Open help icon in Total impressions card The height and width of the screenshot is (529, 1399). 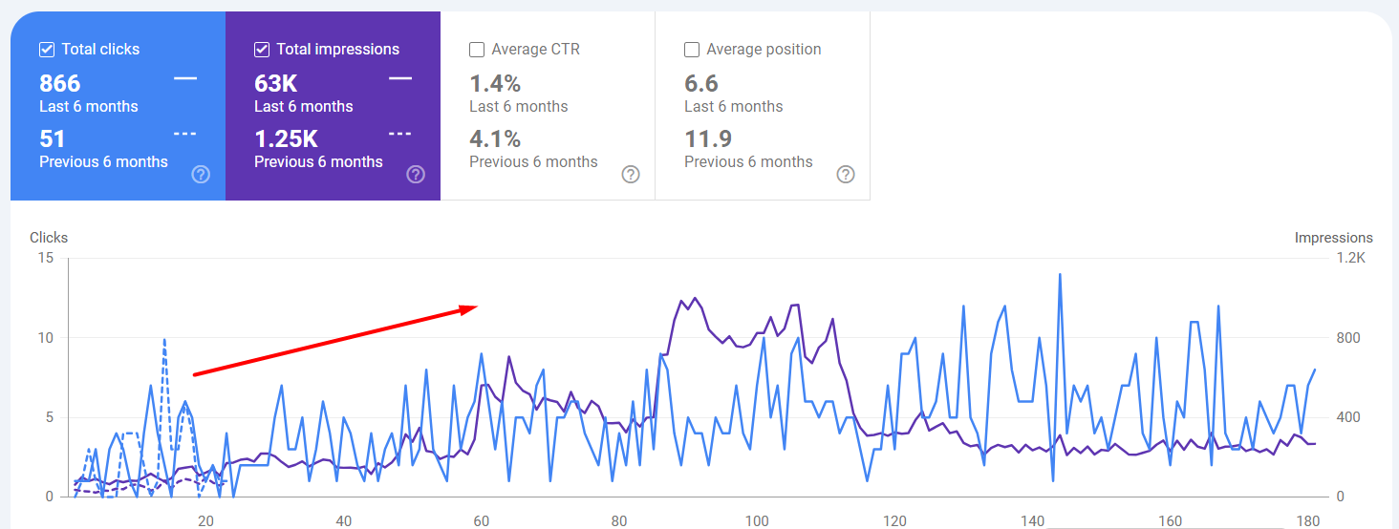click(416, 174)
